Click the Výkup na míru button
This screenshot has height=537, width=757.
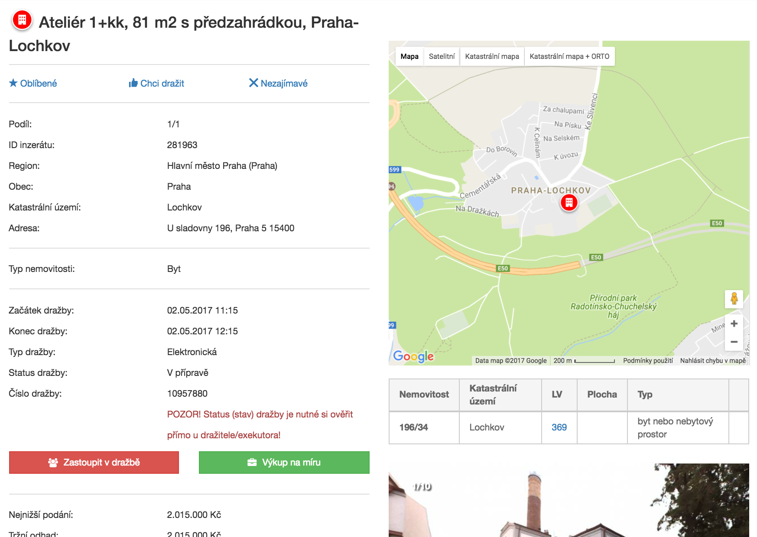[284, 463]
